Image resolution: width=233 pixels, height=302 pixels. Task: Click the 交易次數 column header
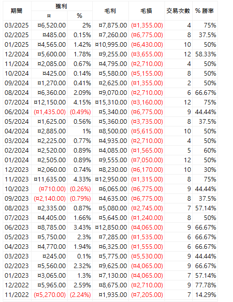[x=179, y=11]
